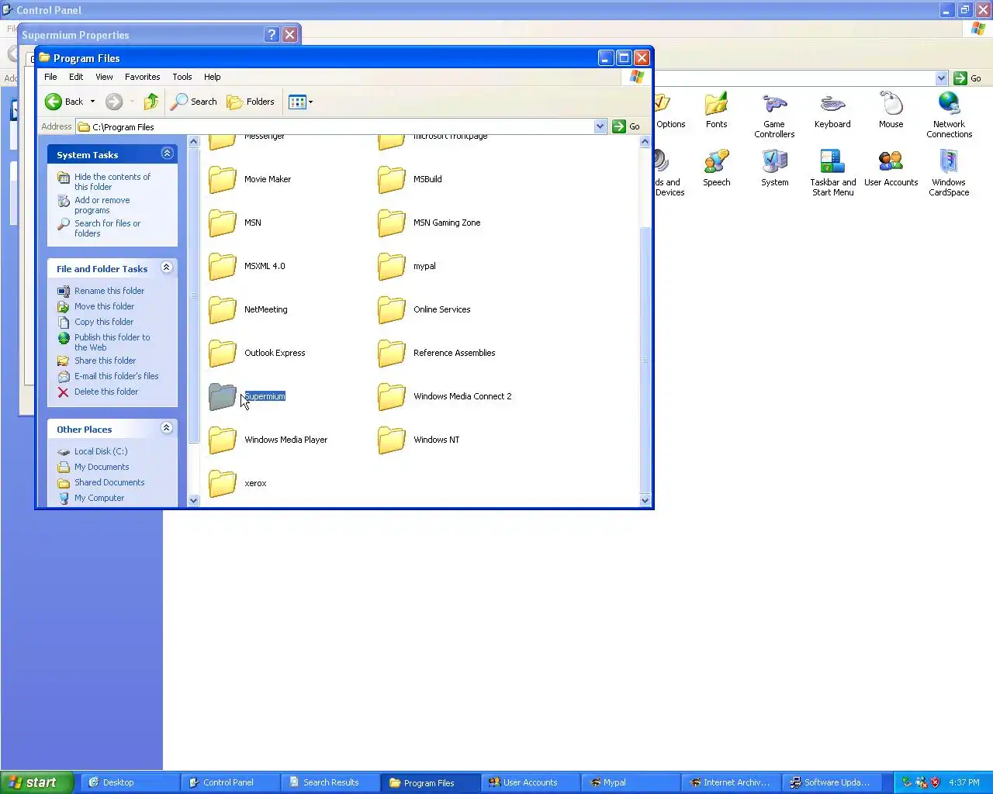Select the Online Services folder

424,309
